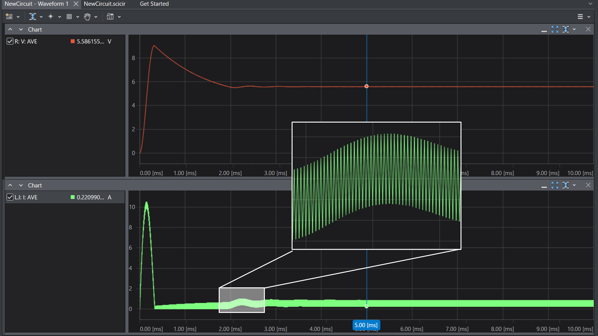Click the green cursor marker on current curve
Screen dimensions: 598x336
pos(366,306)
